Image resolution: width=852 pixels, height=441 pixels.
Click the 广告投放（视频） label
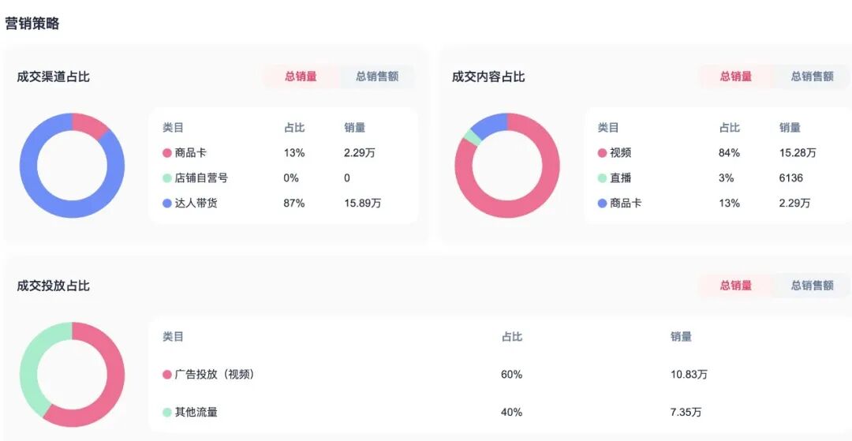pos(215,375)
